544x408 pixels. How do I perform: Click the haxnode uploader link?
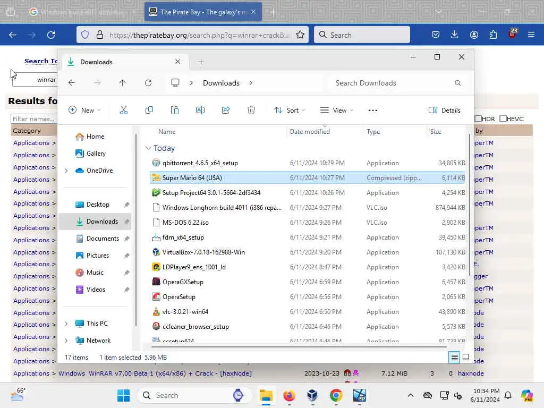click(x=471, y=373)
